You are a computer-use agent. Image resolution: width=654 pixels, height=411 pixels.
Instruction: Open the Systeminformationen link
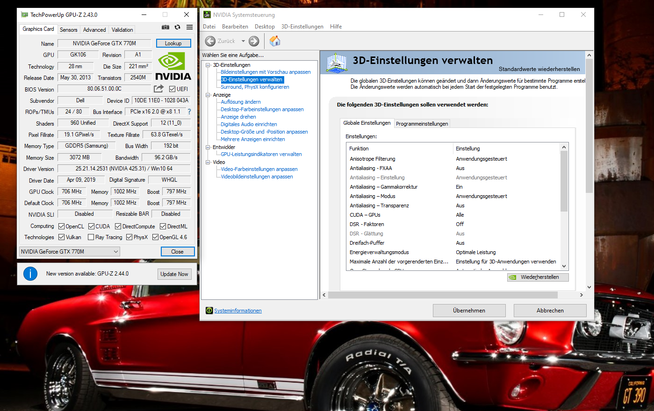237,311
